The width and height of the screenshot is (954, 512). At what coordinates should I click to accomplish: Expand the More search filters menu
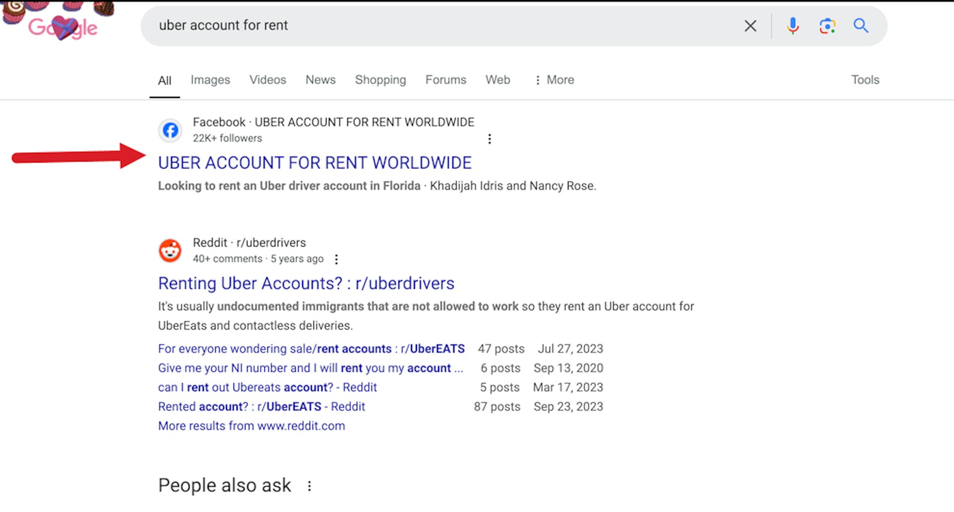(x=554, y=80)
